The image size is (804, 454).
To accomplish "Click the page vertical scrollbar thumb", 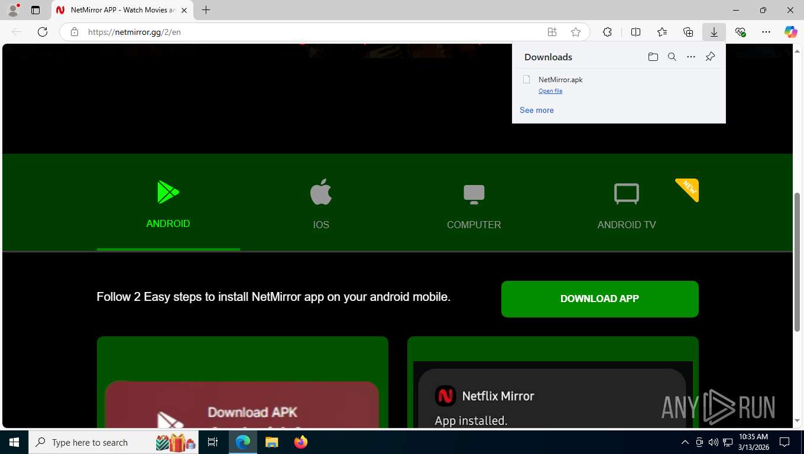I will pyautogui.click(x=797, y=262).
